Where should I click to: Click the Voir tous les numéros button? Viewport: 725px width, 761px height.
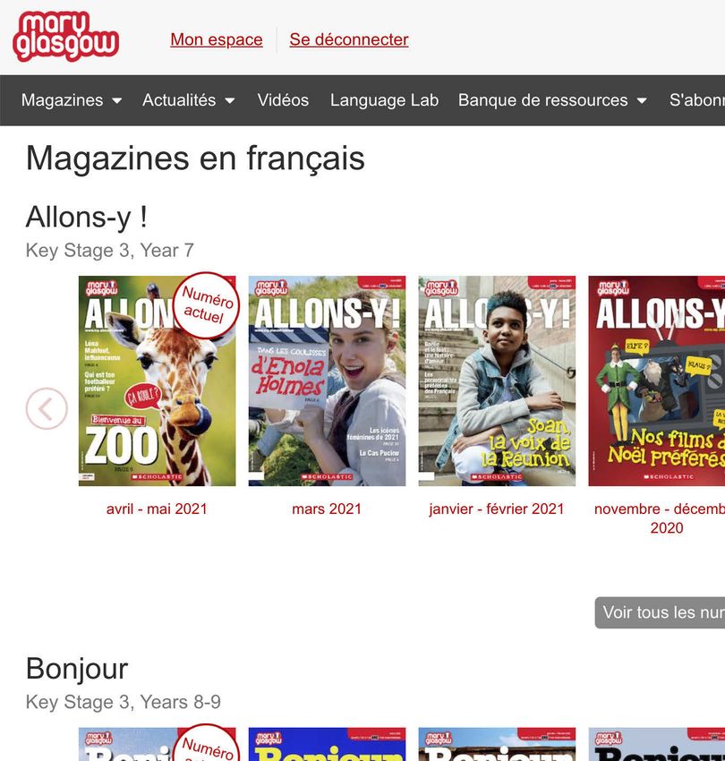pyautogui.click(x=660, y=612)
